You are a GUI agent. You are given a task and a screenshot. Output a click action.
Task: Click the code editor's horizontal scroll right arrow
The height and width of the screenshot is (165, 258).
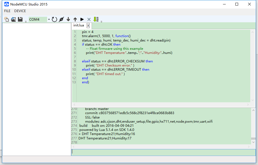[x=248, y=105]
